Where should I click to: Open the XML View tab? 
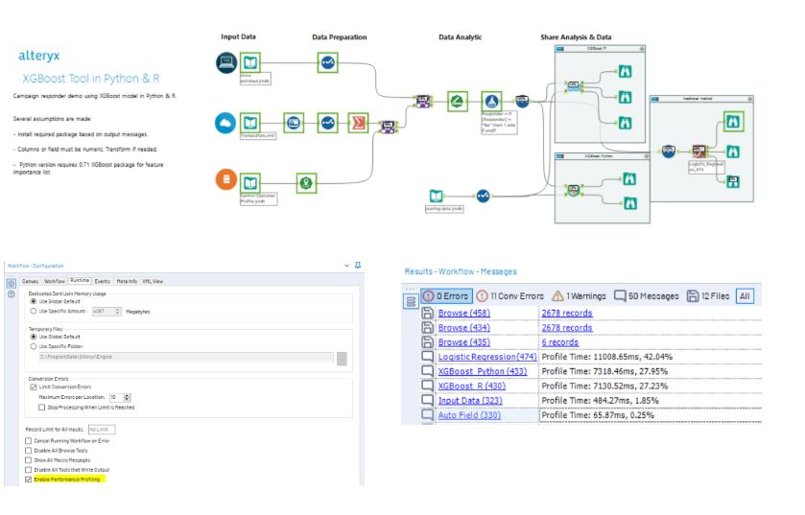[x=153, y=281]
